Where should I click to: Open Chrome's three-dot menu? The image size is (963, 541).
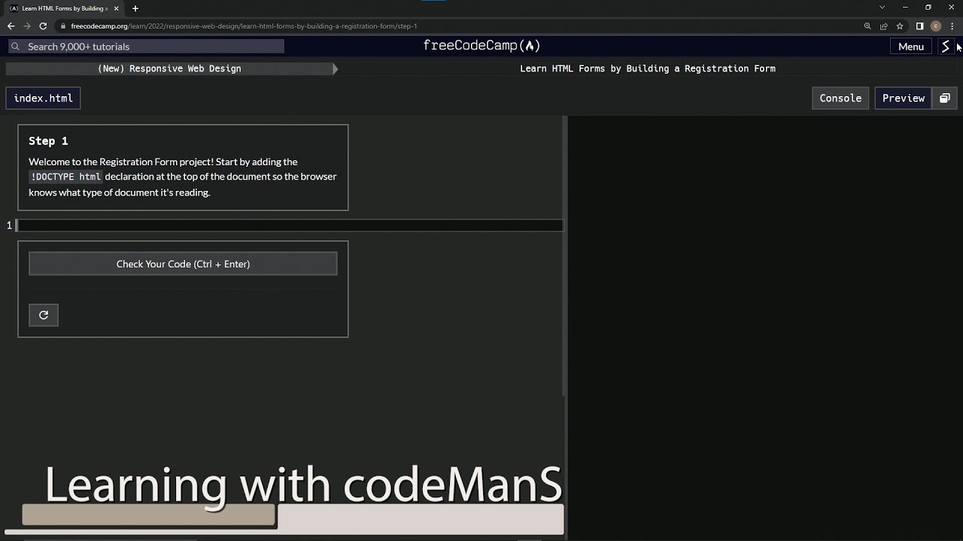(x=952, y=26)
